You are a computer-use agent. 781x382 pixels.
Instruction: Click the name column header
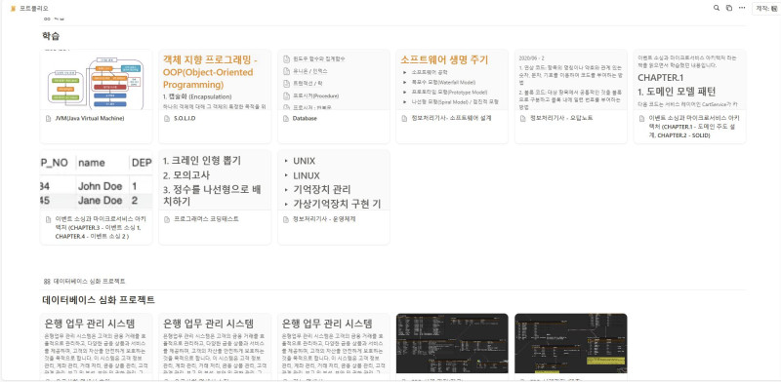click(x=92, y=163)
